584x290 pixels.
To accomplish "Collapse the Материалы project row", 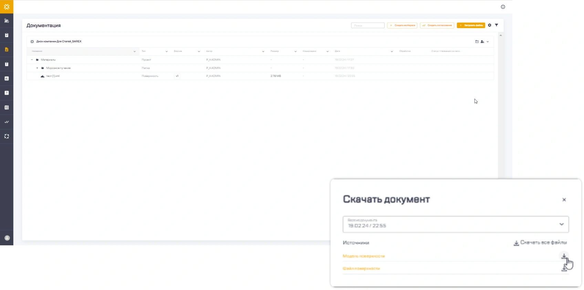I will [32, 60].
